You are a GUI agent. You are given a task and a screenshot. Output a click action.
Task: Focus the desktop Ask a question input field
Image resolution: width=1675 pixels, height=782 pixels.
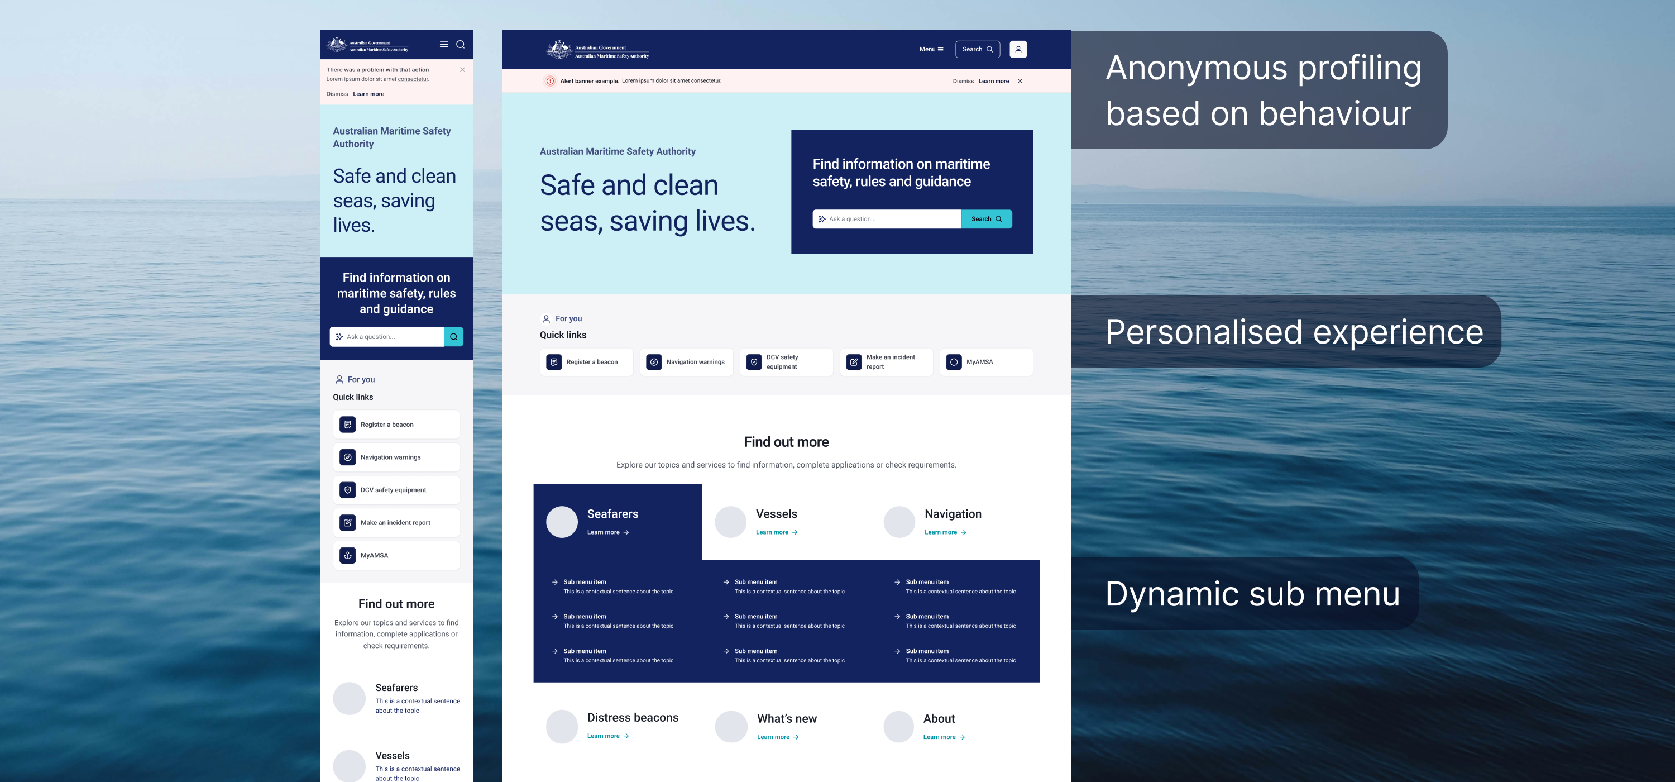887,220
